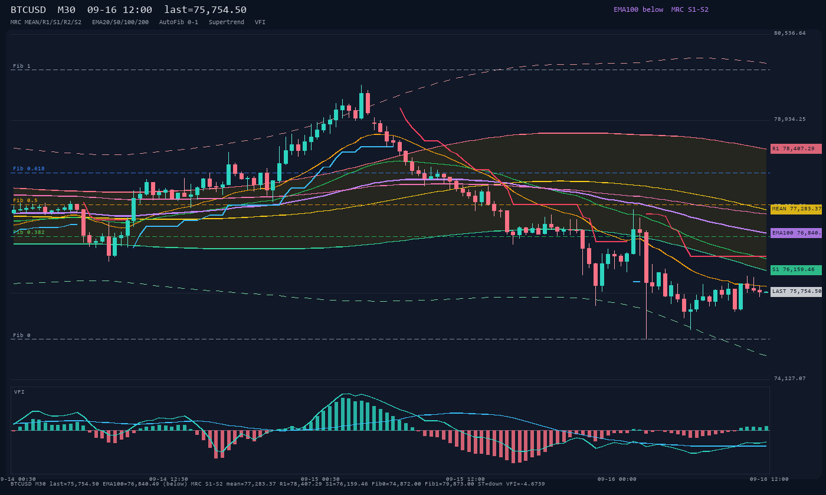
Task: Click the EMA100 below status text
Action: point(638,9)
